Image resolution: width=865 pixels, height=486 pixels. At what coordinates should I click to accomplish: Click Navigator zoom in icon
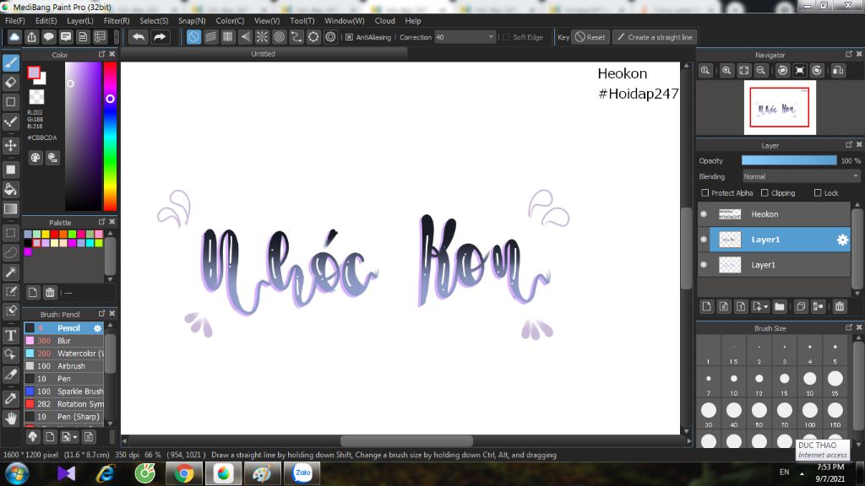726,71
